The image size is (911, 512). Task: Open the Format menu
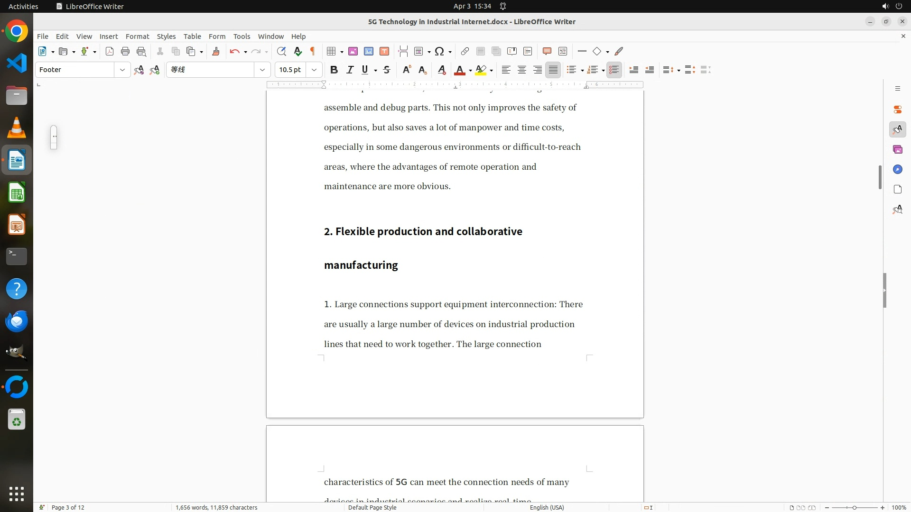137,37
